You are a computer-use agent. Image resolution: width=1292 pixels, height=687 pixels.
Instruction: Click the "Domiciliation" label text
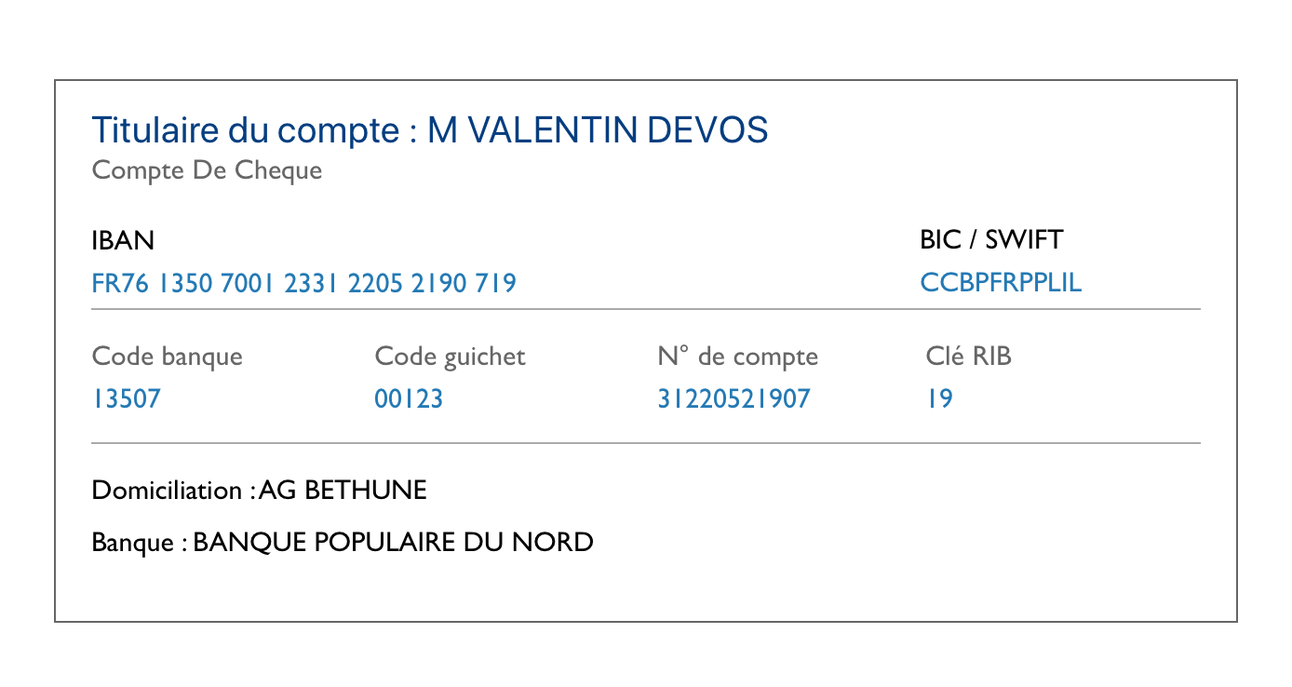point(170,491)
